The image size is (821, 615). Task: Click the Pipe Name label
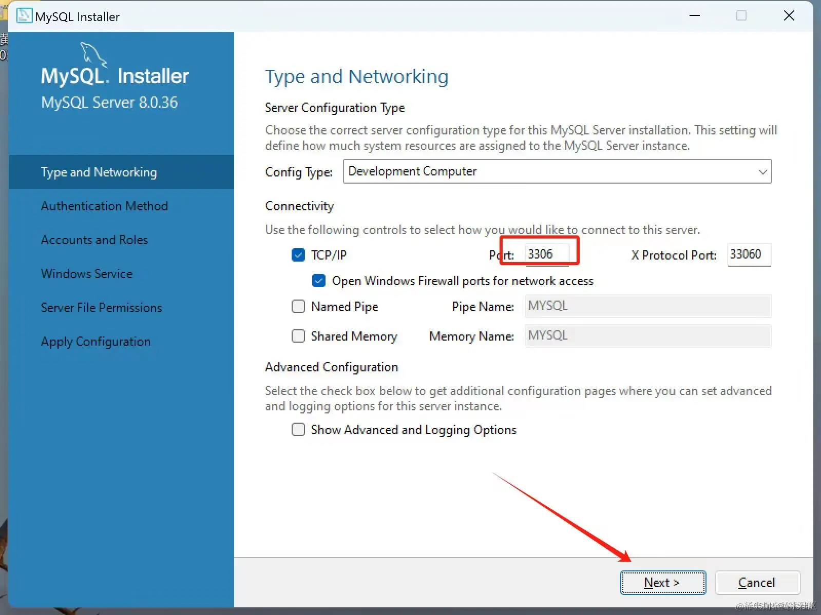(x=483, y=307)
